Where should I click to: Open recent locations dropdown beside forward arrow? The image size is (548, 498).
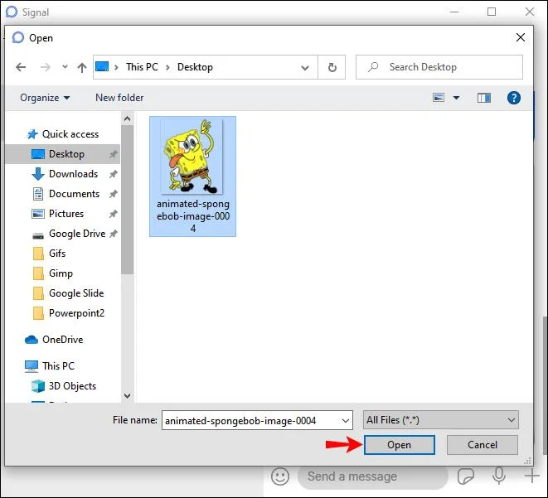(65, 67)
